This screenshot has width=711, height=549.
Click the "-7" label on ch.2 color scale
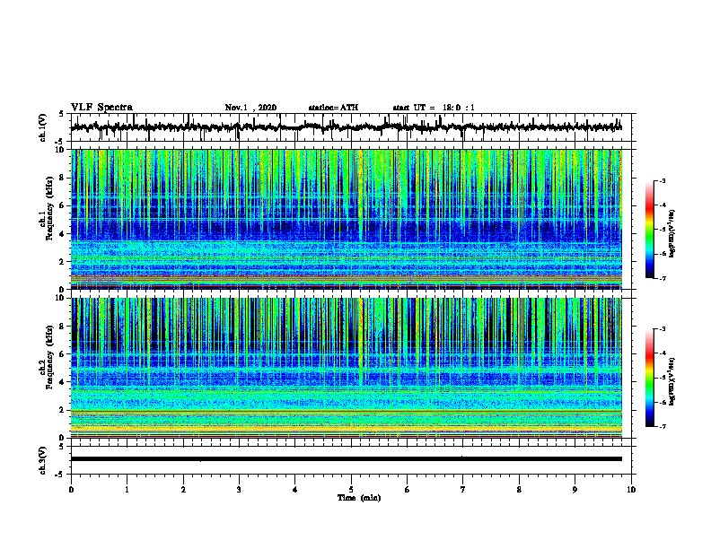[x=663, y=426]
